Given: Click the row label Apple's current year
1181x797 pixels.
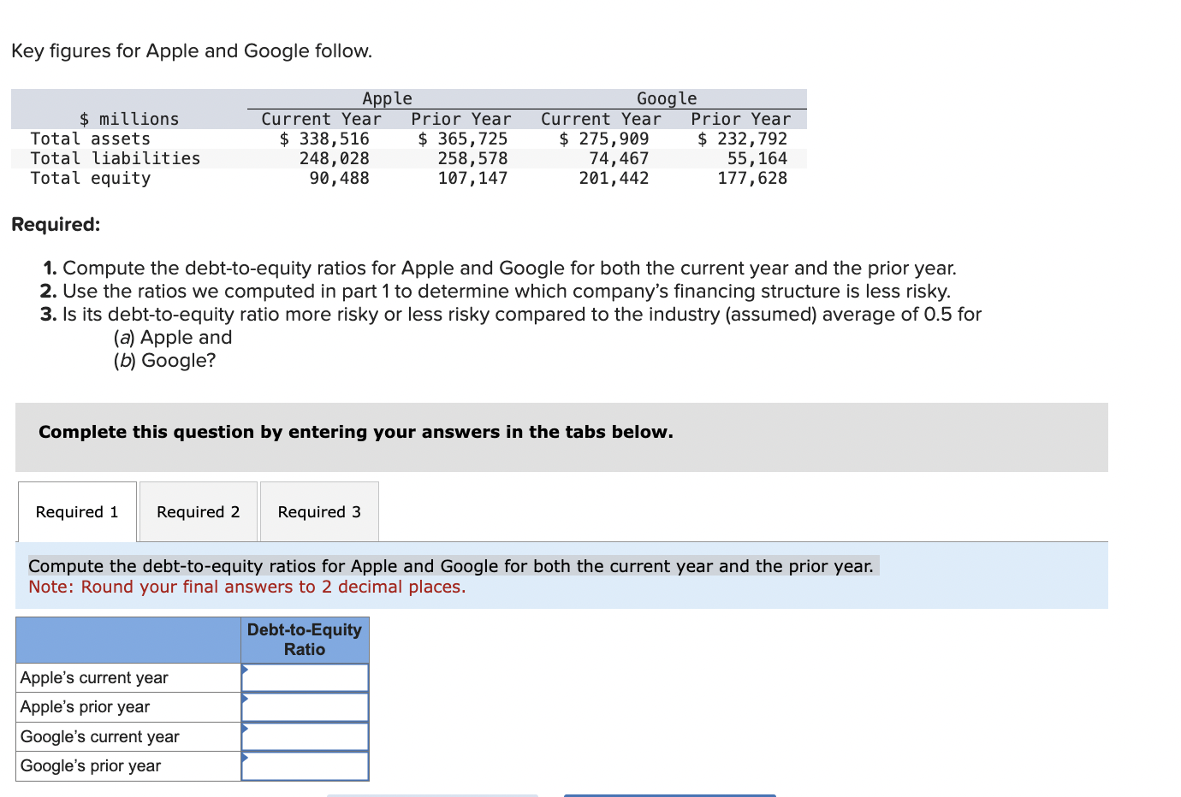Looking at the screenshot, I should pos(94,676).
